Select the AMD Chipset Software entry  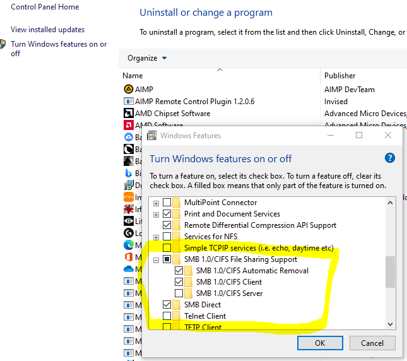click(173, 114)
